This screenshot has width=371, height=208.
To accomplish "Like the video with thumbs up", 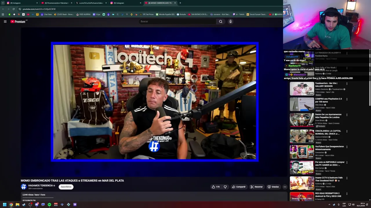I will [x=216, y=187].
